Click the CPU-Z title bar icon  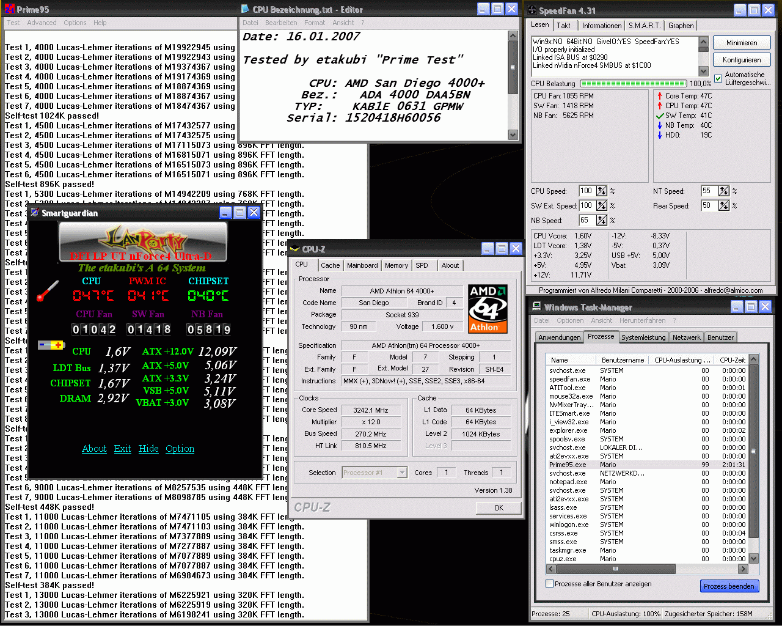[295, 249]
